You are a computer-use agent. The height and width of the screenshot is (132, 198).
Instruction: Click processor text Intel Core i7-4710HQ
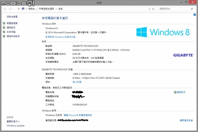point(101,50)
